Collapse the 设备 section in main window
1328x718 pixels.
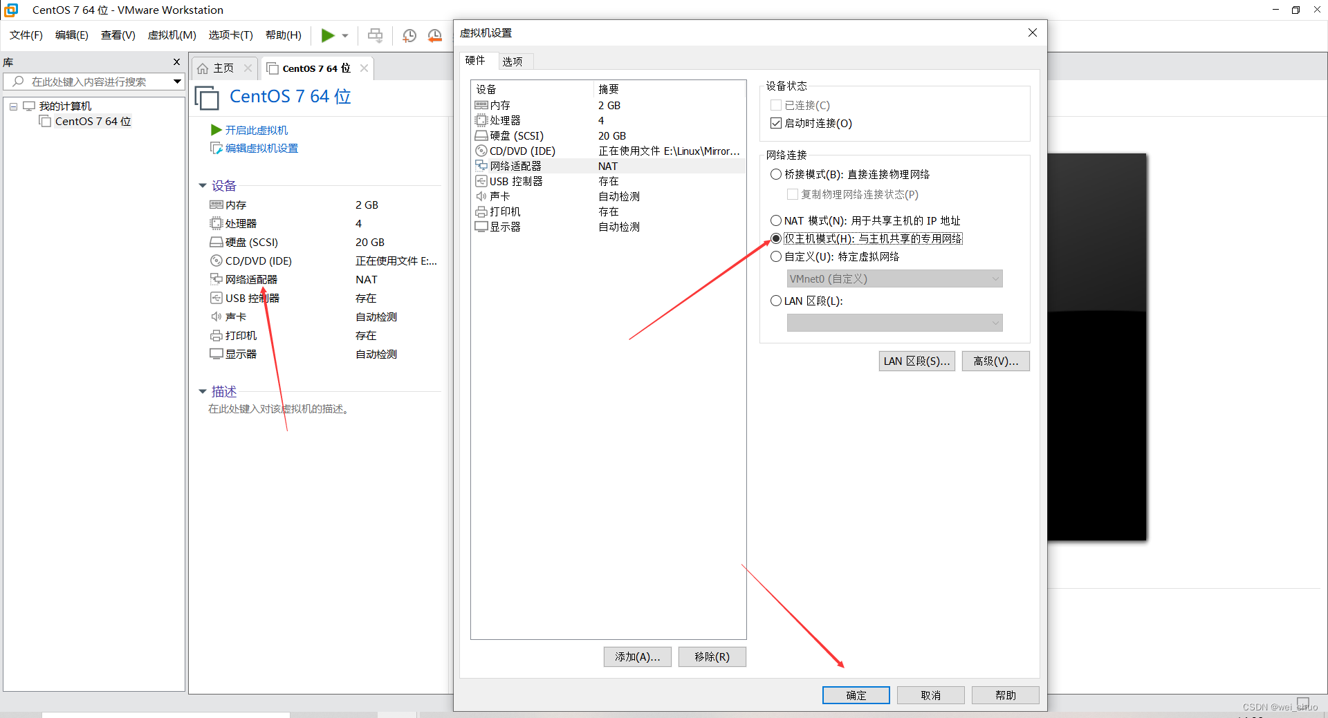pos(203,186)
